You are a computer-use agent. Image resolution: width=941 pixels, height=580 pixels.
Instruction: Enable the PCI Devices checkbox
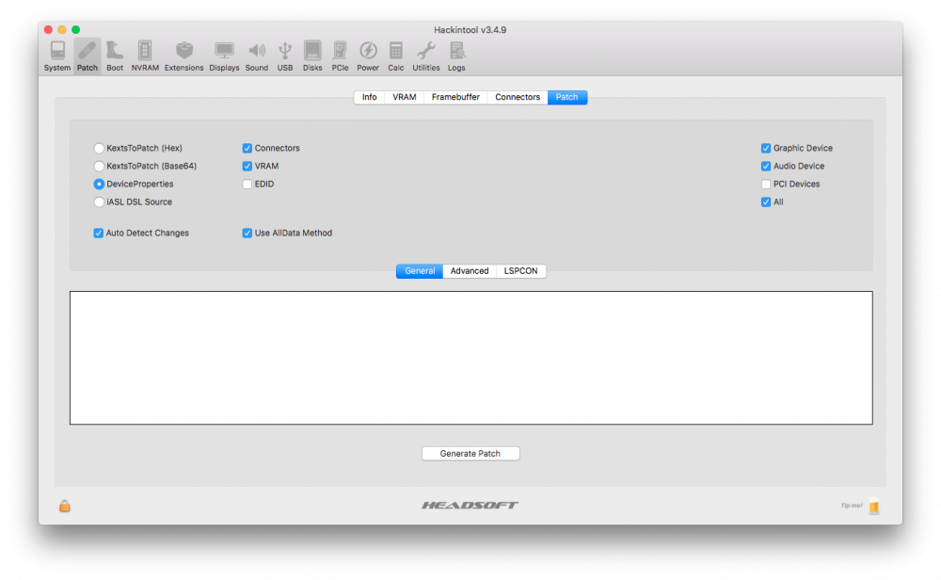coord(766,184)
